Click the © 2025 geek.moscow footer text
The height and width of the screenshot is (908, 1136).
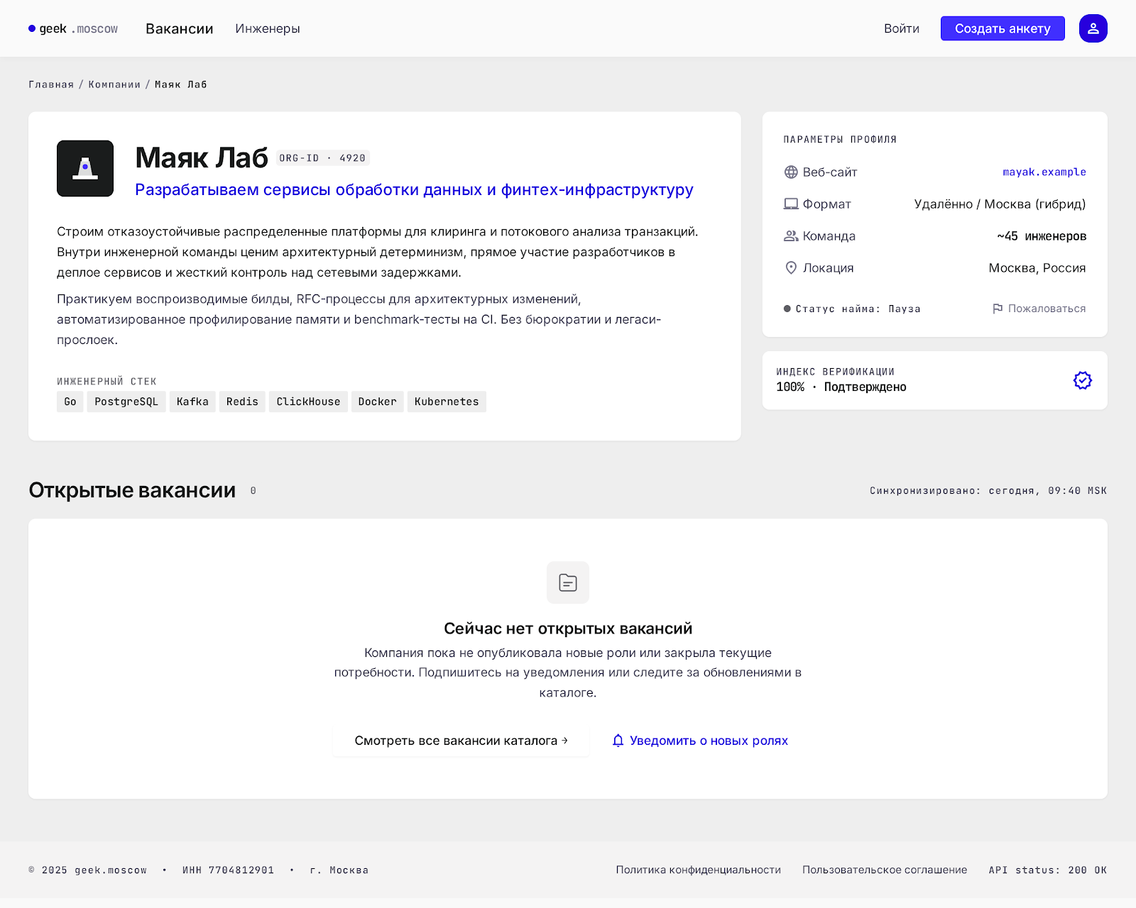point(88,870)
